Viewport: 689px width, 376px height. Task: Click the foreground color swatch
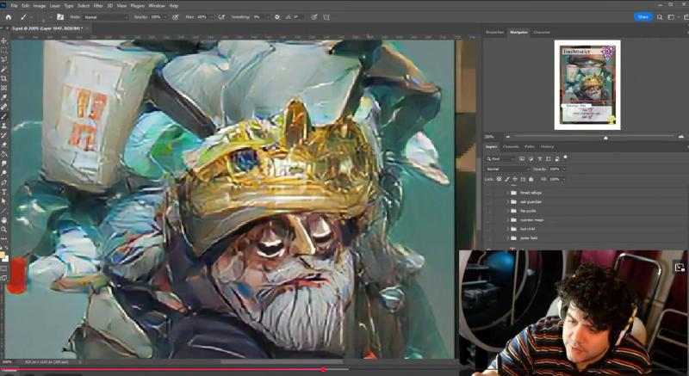point(3,255)
